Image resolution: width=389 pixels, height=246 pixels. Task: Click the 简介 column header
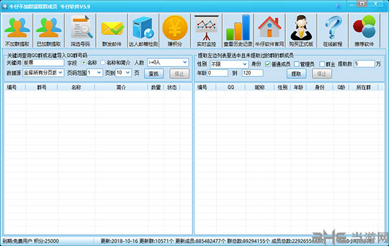click(x=121, y=87)
